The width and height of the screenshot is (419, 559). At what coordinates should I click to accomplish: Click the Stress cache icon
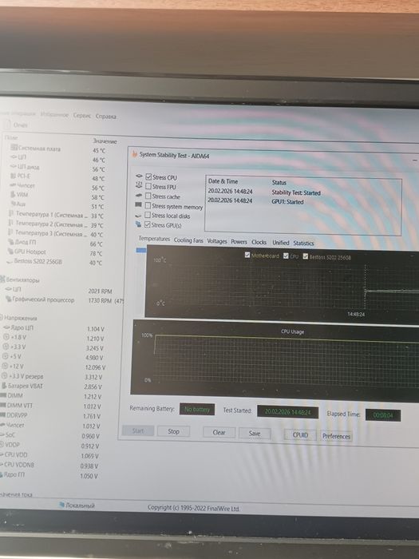(x=139, y=196)
